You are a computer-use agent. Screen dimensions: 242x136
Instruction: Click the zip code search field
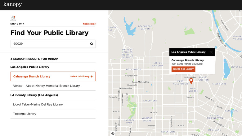click(x=50, y=44)
